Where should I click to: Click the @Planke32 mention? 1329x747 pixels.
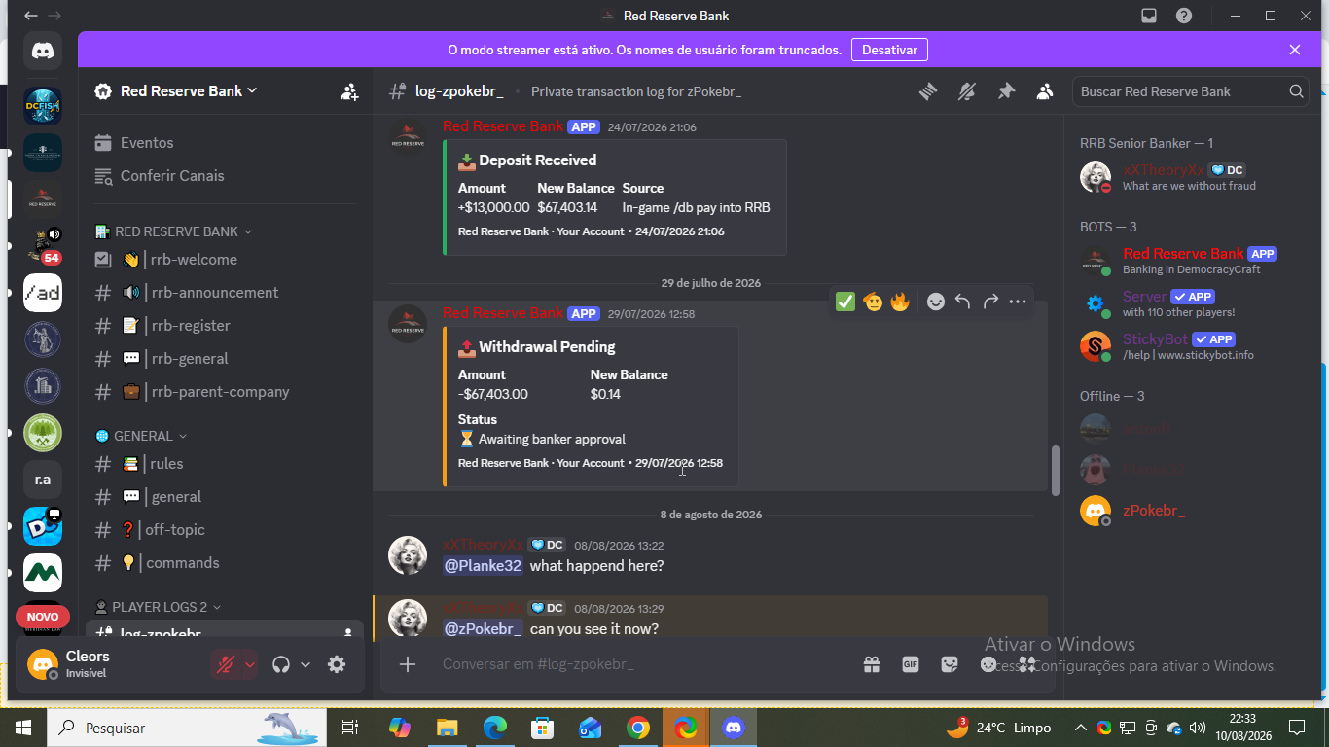[x=483, y=566]
